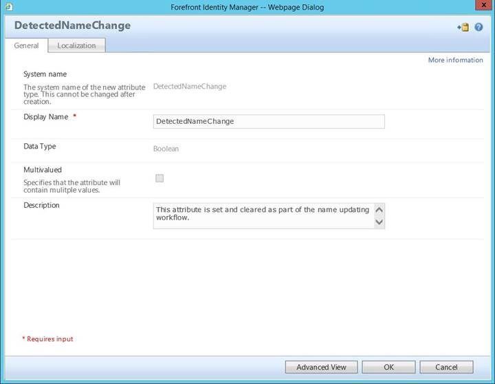
Task: Click the Cancel button
Action: pos(446,367)
